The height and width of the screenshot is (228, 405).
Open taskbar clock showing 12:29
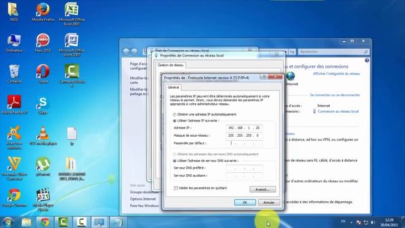tap(389, 222)
